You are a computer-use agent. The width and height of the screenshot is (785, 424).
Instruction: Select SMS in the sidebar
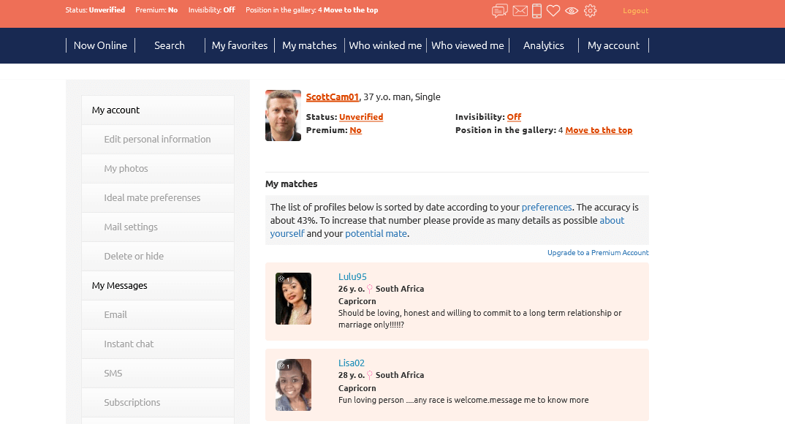click(x=158, y=374)
